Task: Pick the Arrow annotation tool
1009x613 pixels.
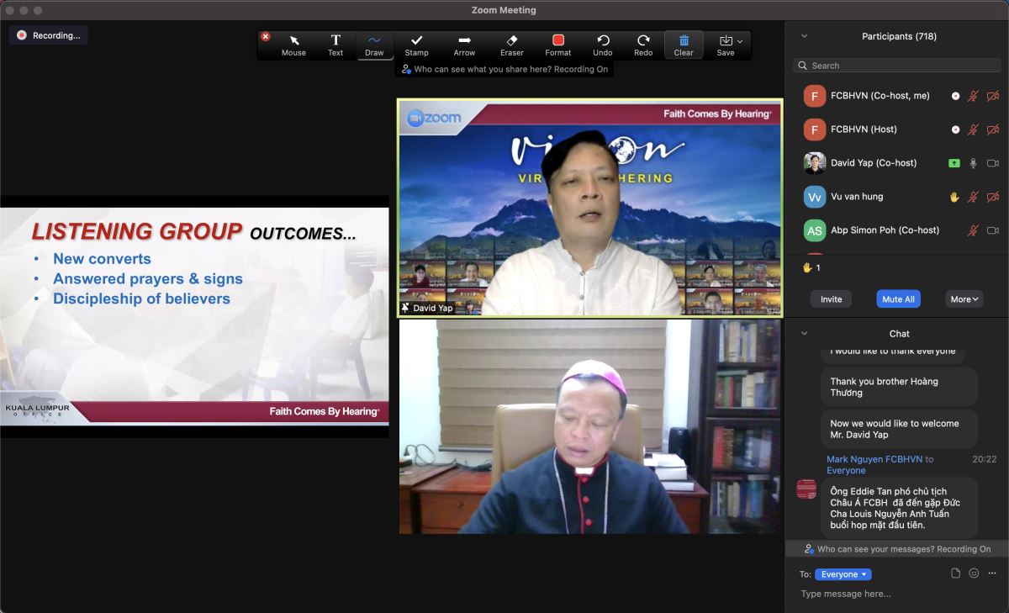Action: coord(464,45)
